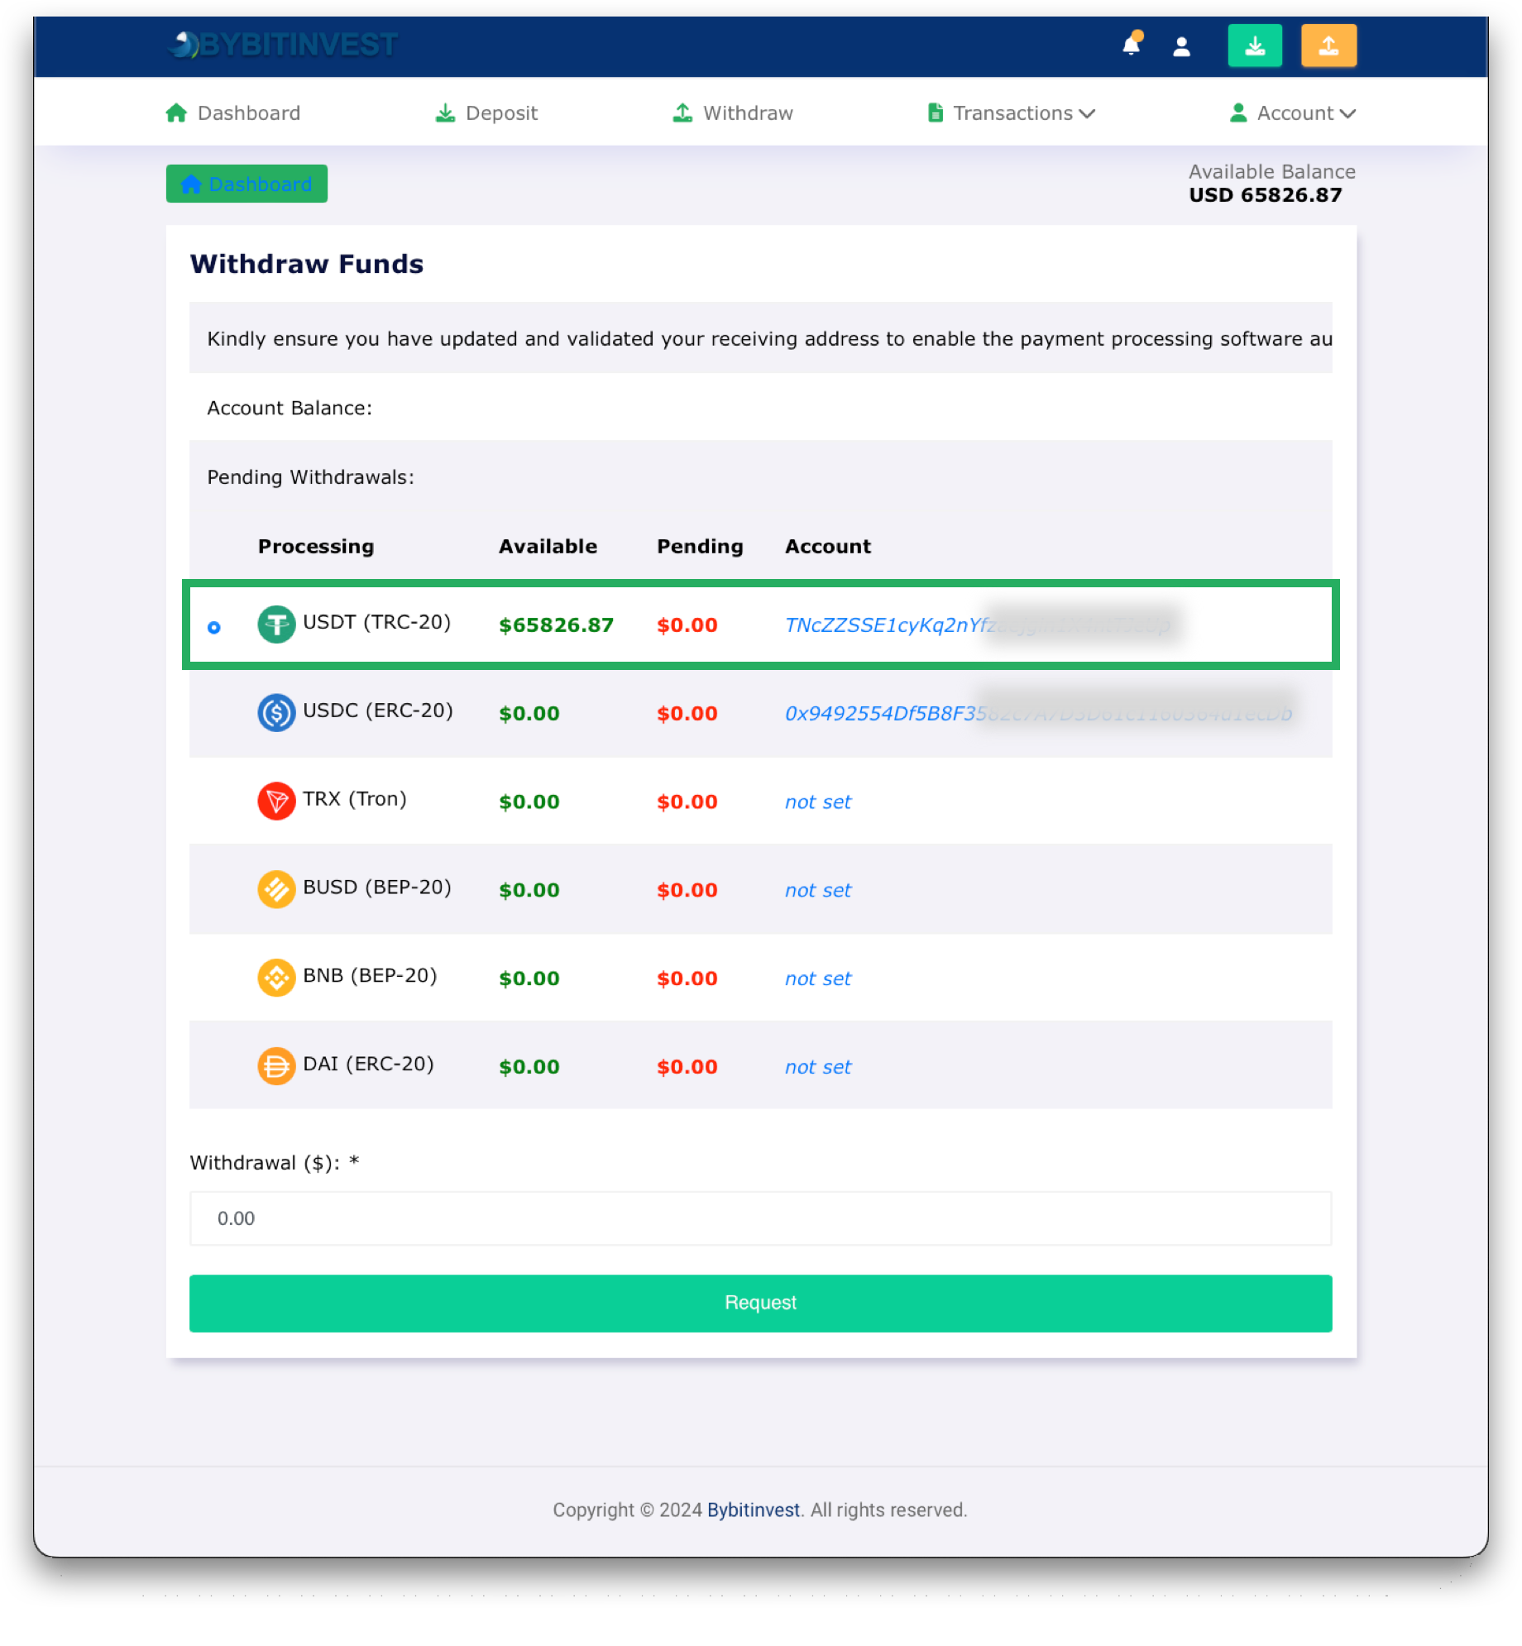Submit withdrawal with the Request button
The height and width of the screenshot is (1646, 1522).
click(x=760, y=1303)
